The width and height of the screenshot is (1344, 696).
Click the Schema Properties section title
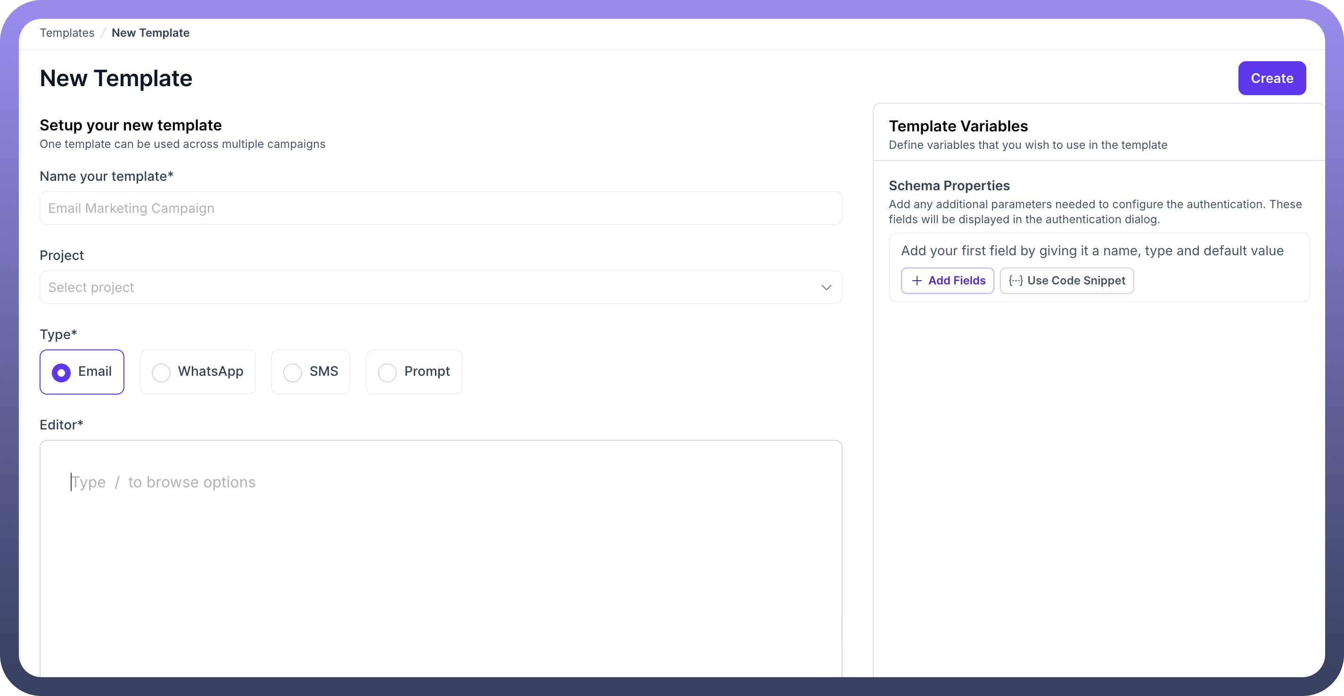pyautogui.click(x=949, y=186)
